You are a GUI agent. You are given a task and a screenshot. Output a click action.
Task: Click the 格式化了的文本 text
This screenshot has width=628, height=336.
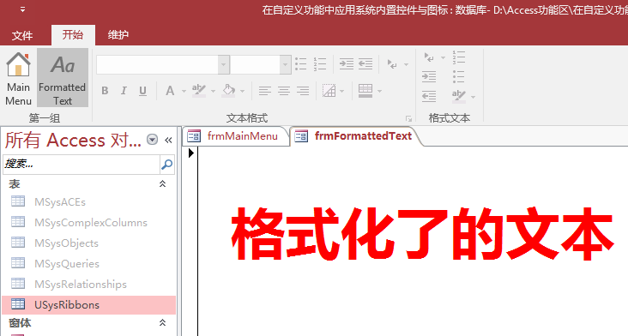coord(423,234)
